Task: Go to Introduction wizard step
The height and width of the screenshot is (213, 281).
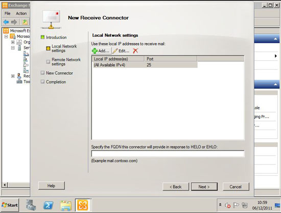Action: tap(56, 37)
